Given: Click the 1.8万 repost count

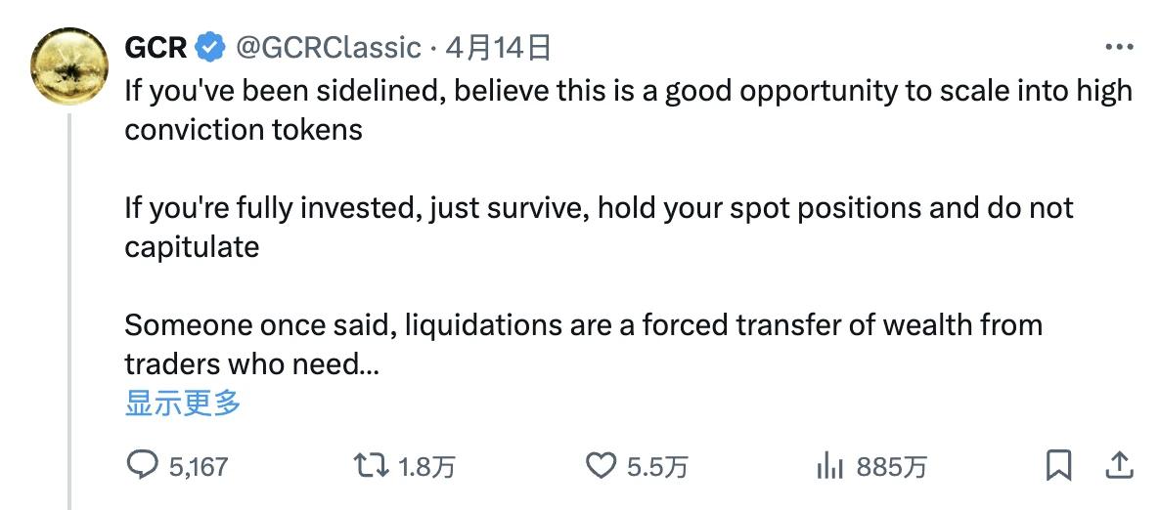Looking at the screenshot, I should (x=427, y=467).
